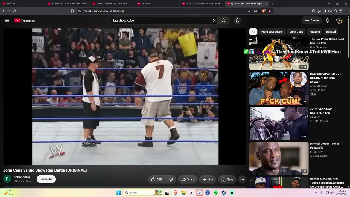Screen dimensions: 350x197
Task: Open browser extensions puzzle icon
Action: tap(314, 11)
